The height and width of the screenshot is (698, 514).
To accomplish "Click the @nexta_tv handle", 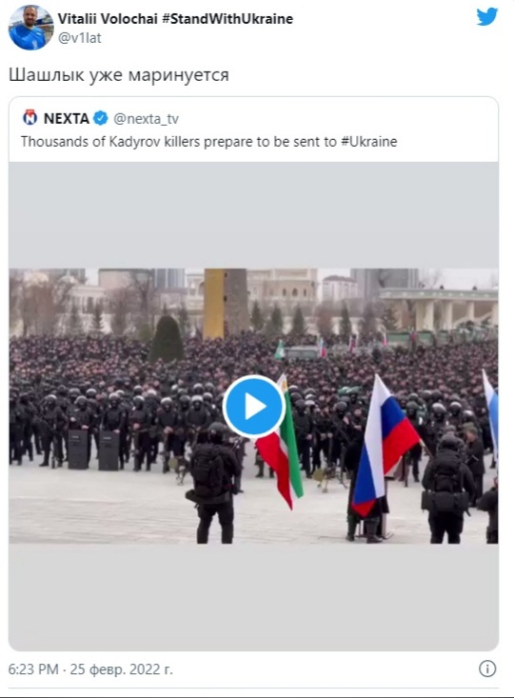I will 146,119.
